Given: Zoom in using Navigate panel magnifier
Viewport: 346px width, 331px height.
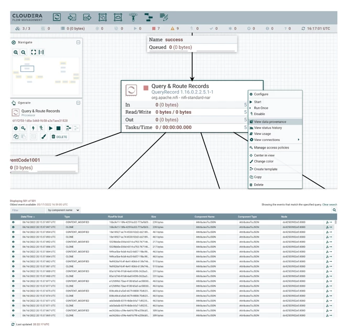Looking at the screenshot, I should coord(16,52).
